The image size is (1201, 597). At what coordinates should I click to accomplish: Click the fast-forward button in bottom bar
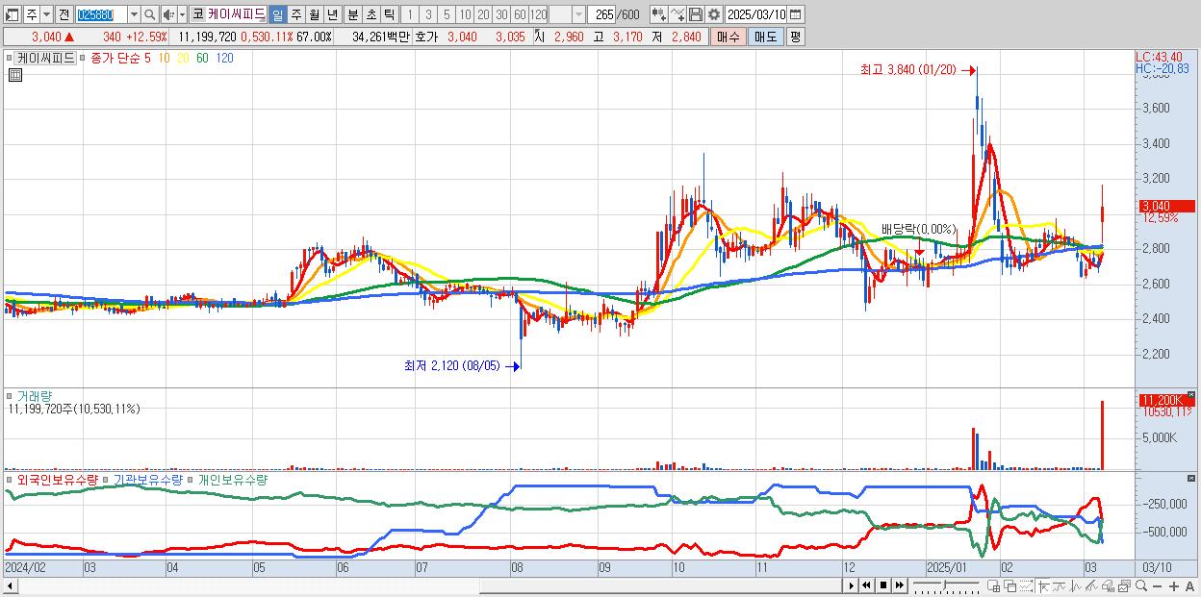pyautogui.click(x=899, y=585)
